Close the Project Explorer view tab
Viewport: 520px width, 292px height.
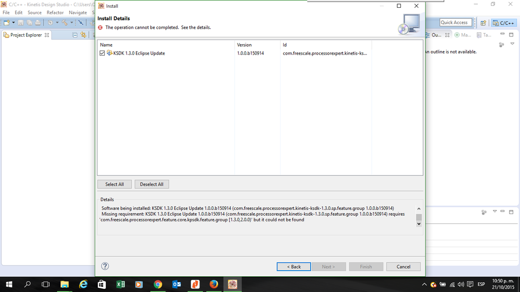coord(47,35)
